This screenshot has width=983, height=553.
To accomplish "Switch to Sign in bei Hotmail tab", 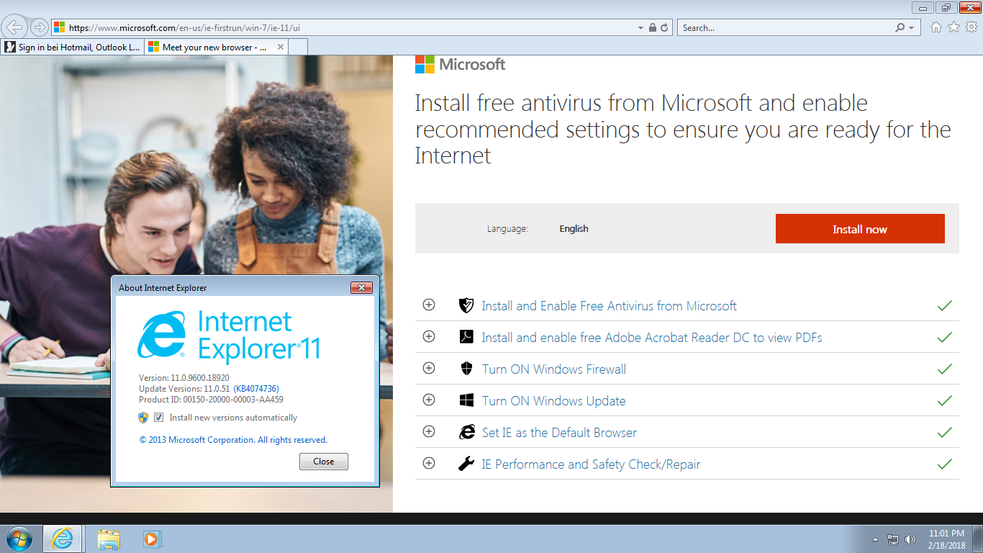I will point(73,48).
